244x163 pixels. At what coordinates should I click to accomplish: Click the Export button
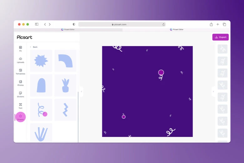coord(220,37)
